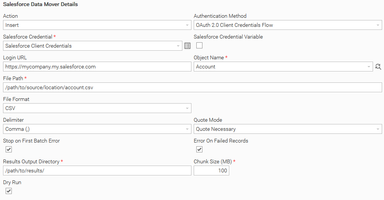Viewport: 384px width, 200px height.
Task: Click the Quote Mode label
Action: tap(208, 120)
